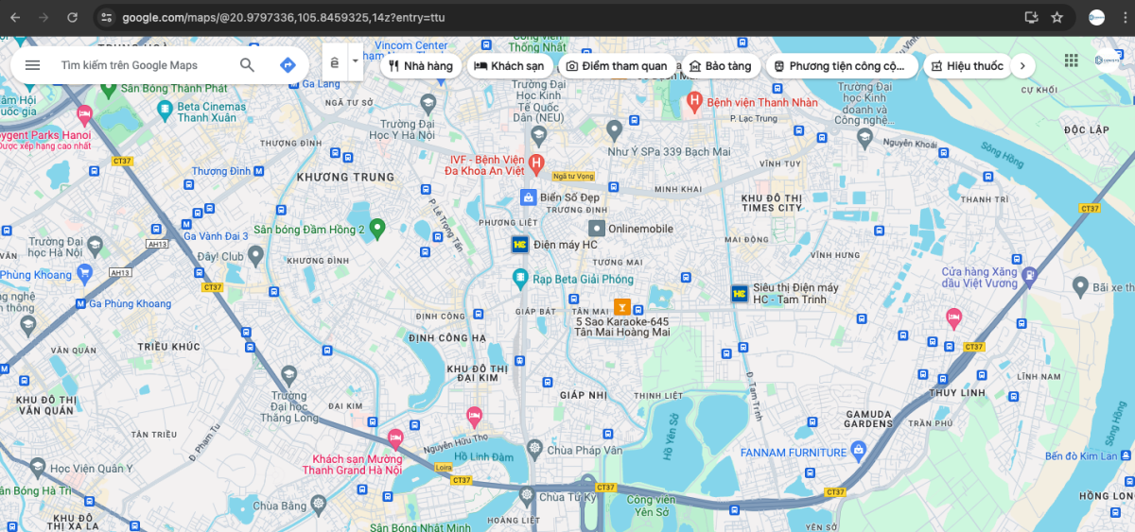Click the search magnifier icon
Viewport: 1135px width, 532px height.
click(x=247, y=65)
